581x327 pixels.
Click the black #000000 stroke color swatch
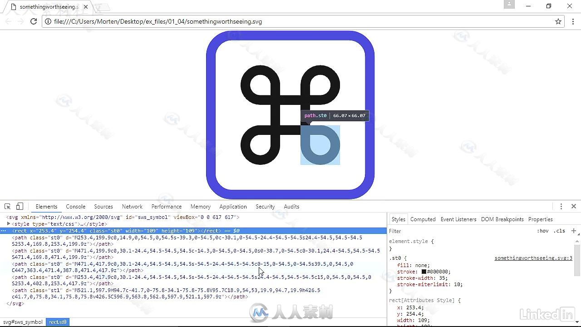(423, 272)
